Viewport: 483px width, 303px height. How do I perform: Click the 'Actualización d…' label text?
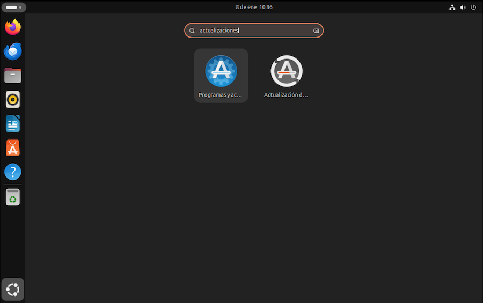(x=286, y=95)
